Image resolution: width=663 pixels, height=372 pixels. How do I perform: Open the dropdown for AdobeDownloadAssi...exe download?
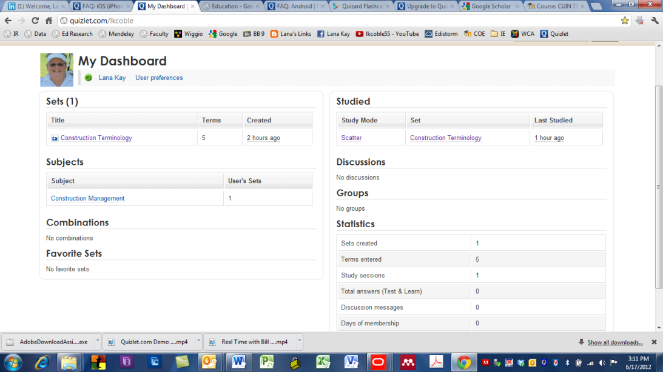[x=97, y=340]
